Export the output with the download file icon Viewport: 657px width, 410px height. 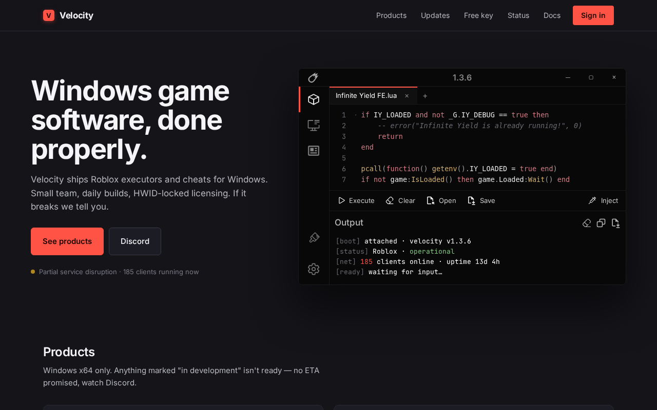[x=615, y=223]
